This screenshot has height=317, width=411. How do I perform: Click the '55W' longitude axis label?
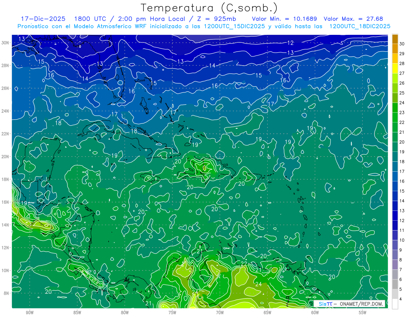(x=363, y=313)
